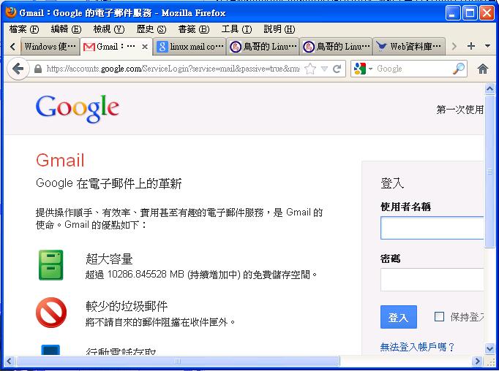499x371 pixels.
Task: Open the 檔案 (F) menu
Action: coord(24,29)
